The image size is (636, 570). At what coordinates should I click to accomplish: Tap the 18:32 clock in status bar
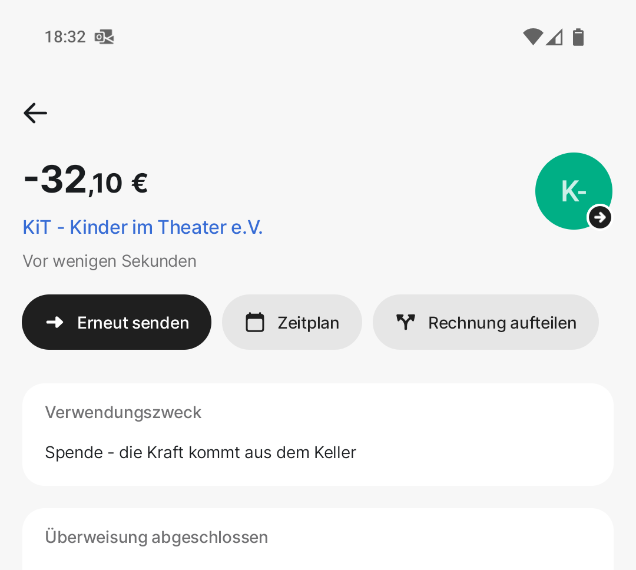click(65, 37)
